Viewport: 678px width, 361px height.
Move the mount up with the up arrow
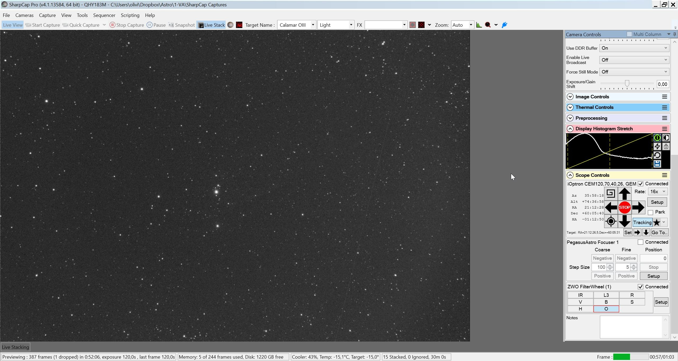pos(624,193)
